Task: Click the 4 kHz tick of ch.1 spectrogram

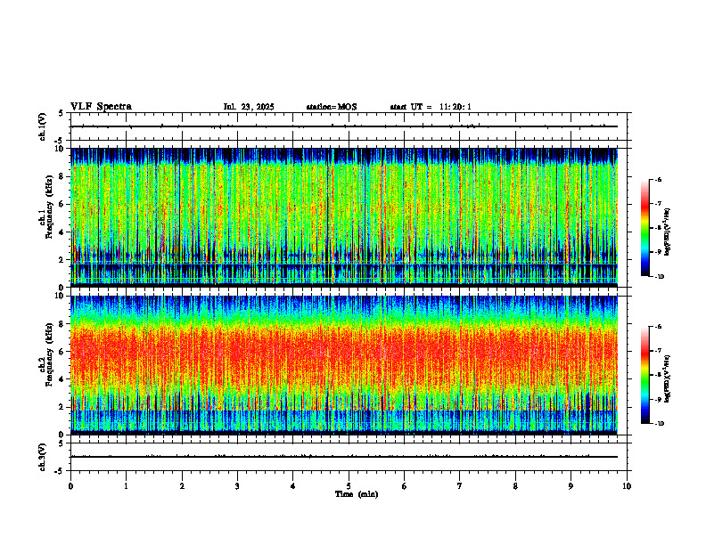Action: click(x=62, y=232)
